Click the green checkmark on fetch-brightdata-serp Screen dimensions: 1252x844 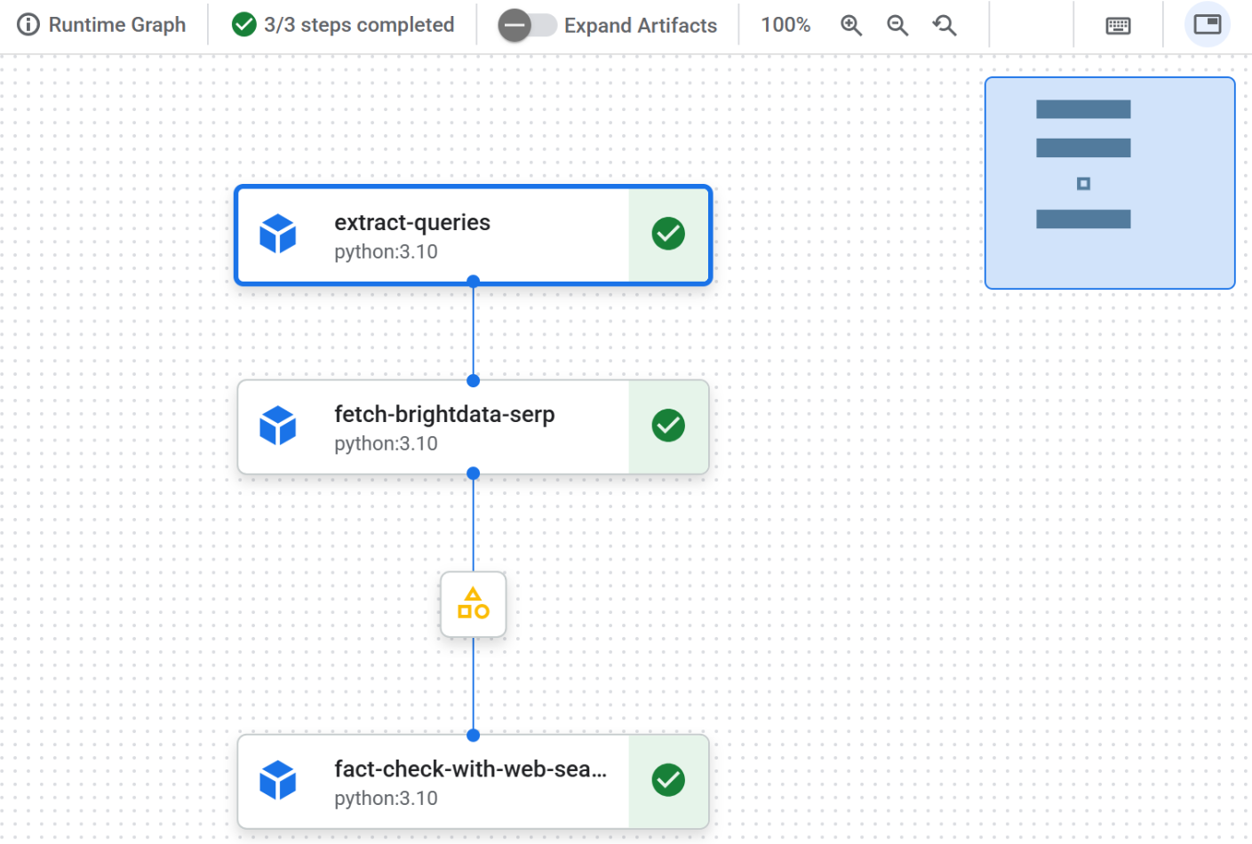point(667,426)
